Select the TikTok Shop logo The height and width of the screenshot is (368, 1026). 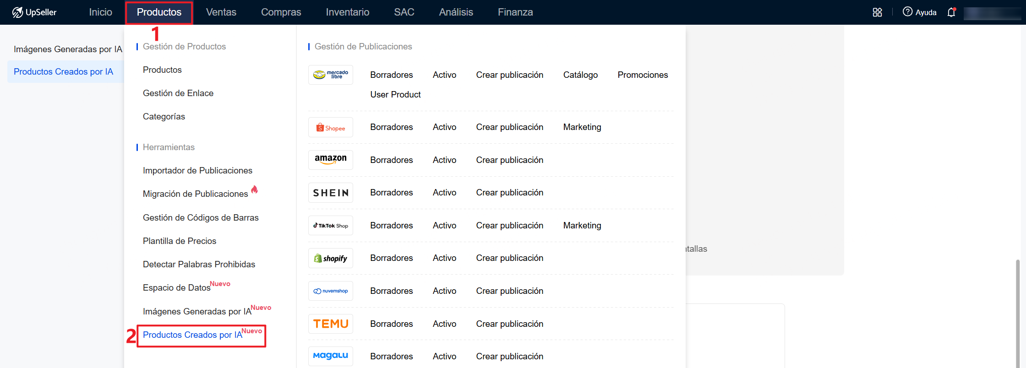click(331, 225)
